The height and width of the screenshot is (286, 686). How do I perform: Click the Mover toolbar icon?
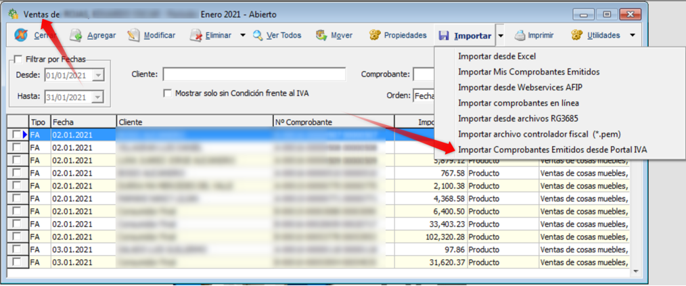coord(321,35)
